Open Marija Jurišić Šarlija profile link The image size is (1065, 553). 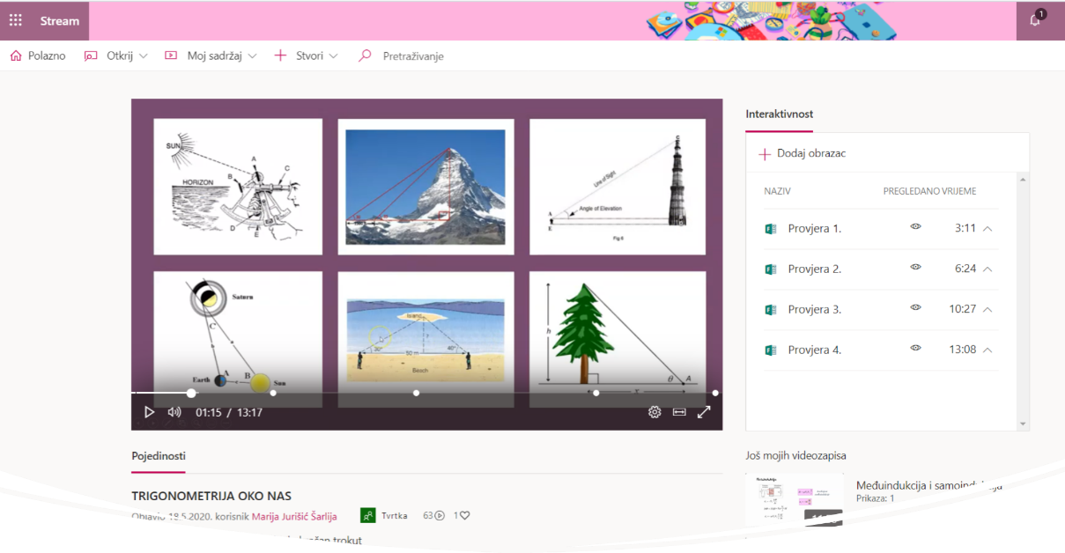(294, 516)
